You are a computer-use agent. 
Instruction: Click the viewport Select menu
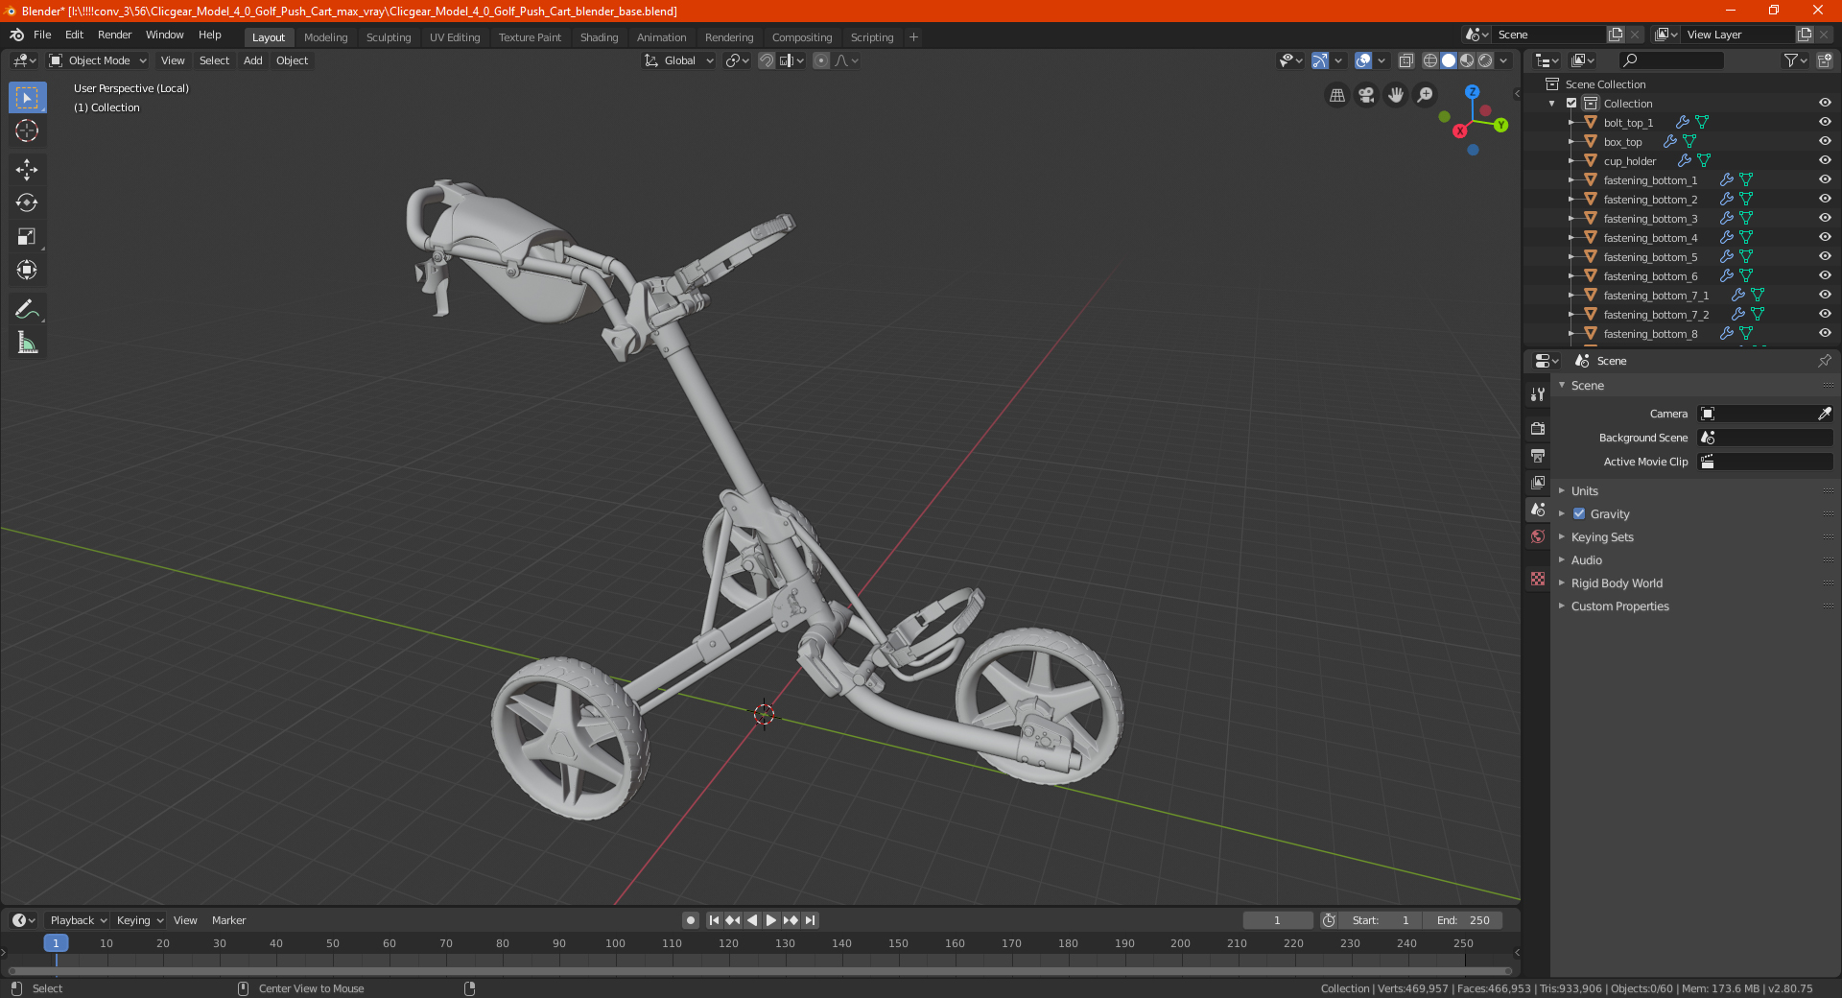(x=214, y=60)
